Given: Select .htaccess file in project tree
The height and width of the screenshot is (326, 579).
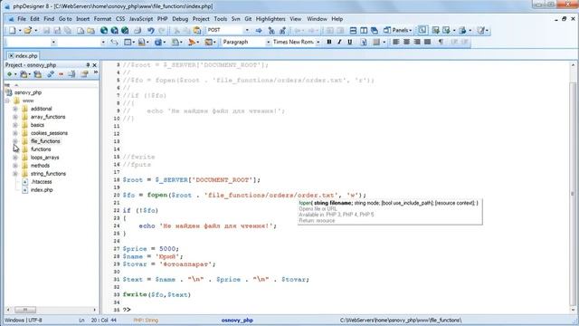Looking at the screenshot, I should 41,182.
